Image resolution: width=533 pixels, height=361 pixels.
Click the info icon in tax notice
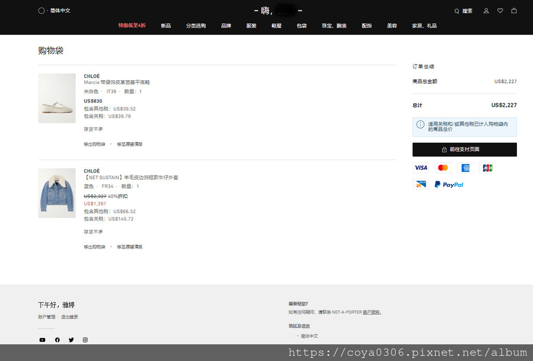[x=420, y=125]
